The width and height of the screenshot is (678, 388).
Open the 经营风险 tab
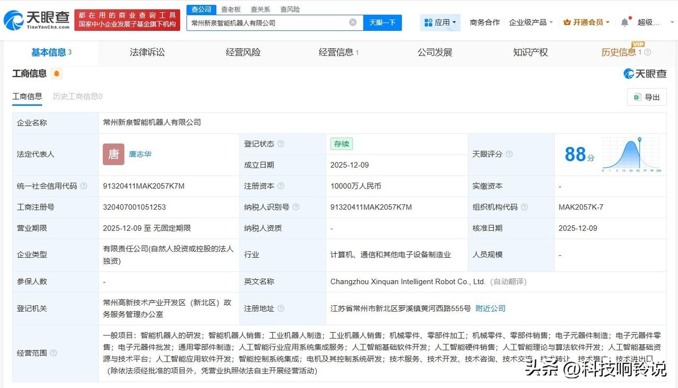click(243, 53)
